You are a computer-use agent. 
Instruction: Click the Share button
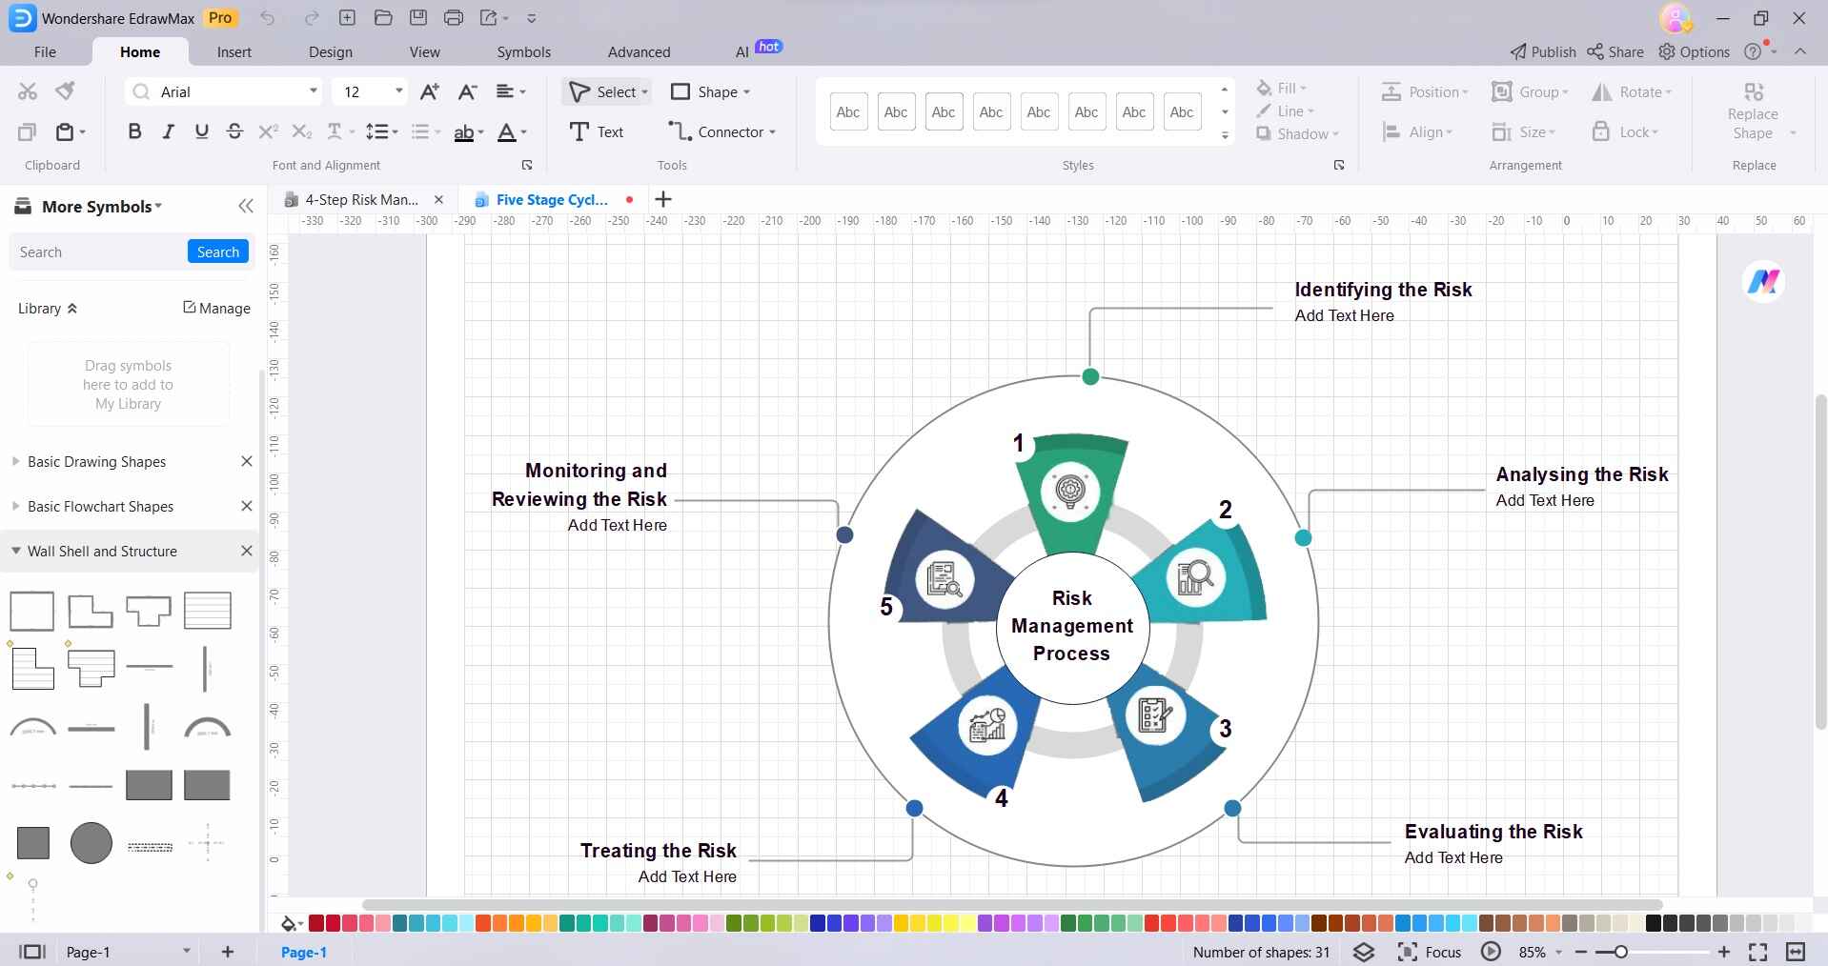1615,51
